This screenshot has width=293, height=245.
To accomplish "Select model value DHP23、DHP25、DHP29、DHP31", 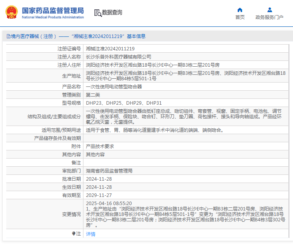I will [x=124, y=103].
